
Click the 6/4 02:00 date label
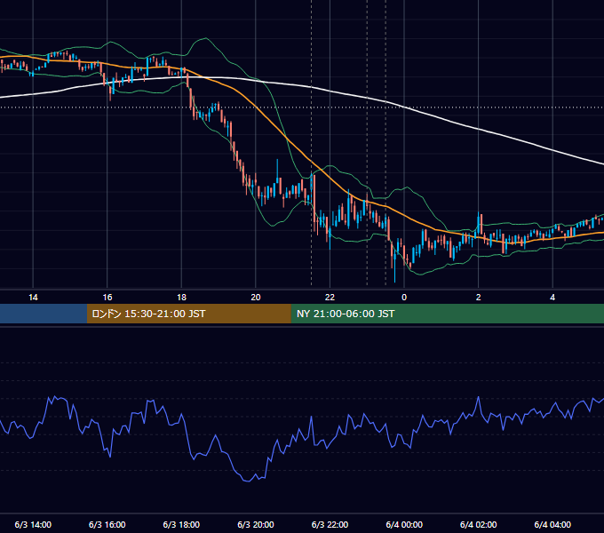(479, 524)
